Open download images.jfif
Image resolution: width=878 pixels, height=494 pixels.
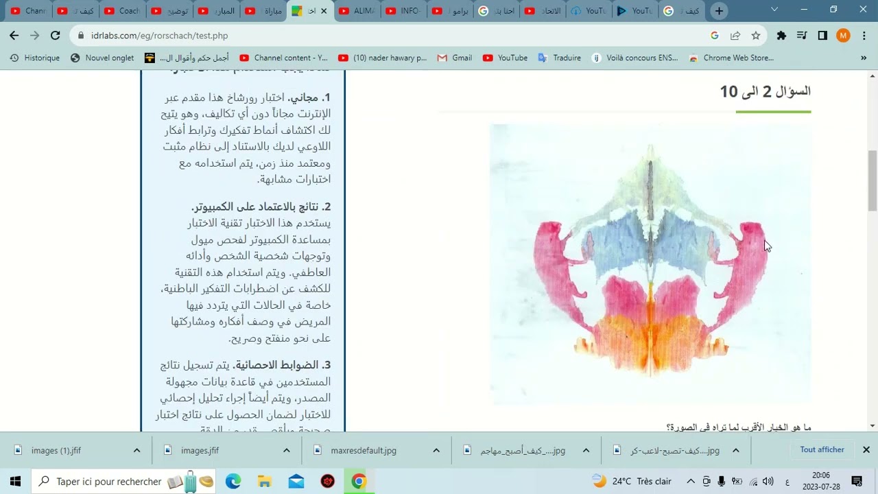click(192, 450)
